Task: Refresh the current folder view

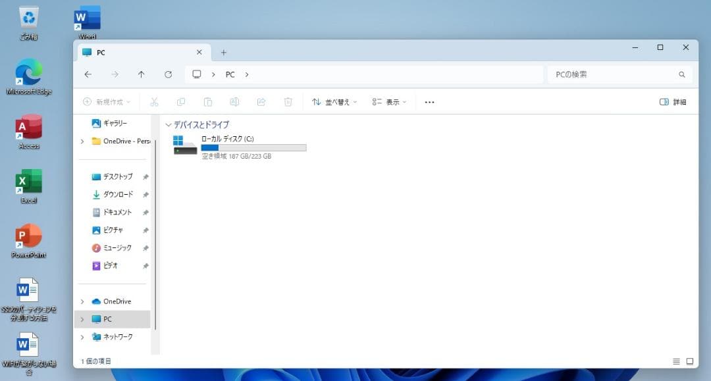Action: (x=168, y=74)
